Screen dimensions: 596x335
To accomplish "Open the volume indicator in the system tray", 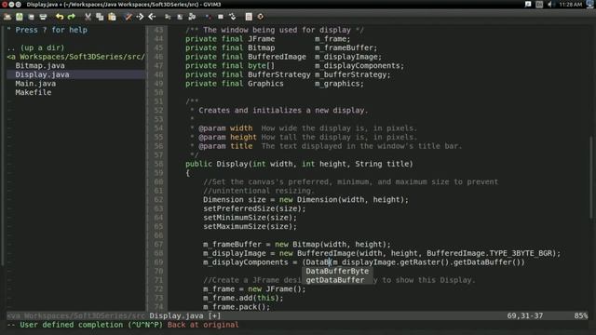I will (x=550, y=5).
